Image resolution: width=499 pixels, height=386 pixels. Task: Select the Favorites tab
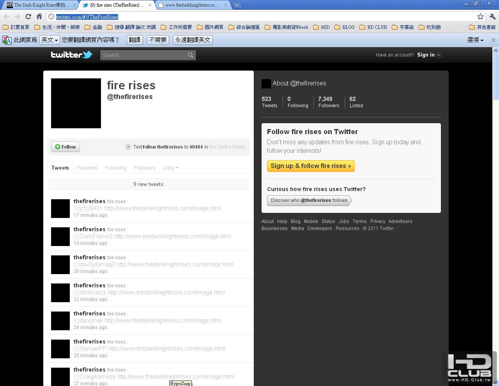[x=87, y=168]
